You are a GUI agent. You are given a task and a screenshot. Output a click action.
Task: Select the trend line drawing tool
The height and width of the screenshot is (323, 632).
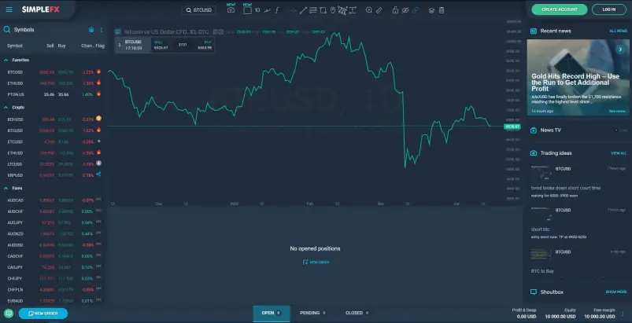point(303,10)
